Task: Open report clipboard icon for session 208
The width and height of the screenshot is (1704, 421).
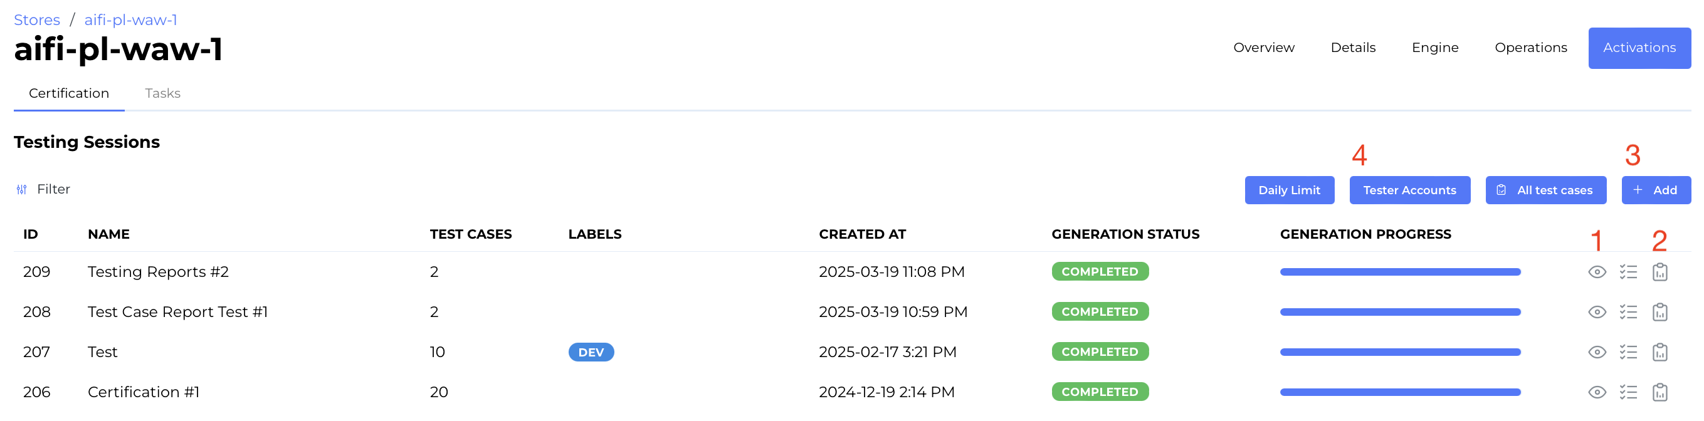Action: coord(1659,312)
